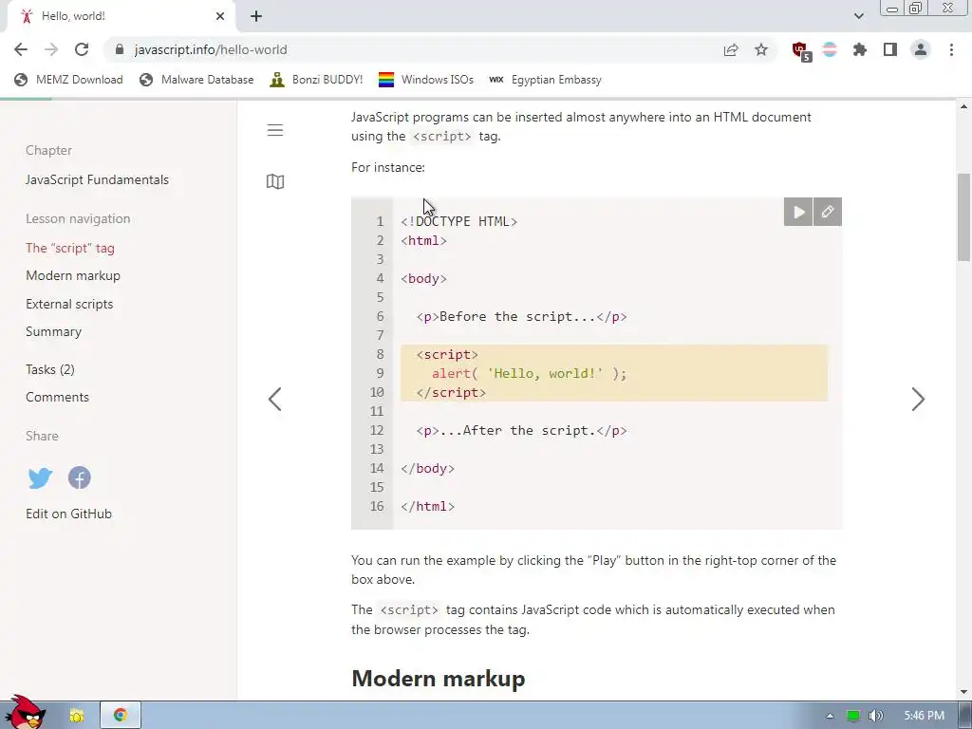The width and height of the screenshot is (972, 729).
Task: Open the share this page icon
Action: [731, 49]
